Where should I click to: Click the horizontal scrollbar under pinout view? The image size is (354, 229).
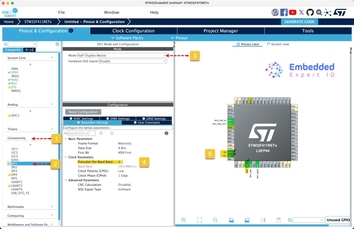tap(263, 226)
